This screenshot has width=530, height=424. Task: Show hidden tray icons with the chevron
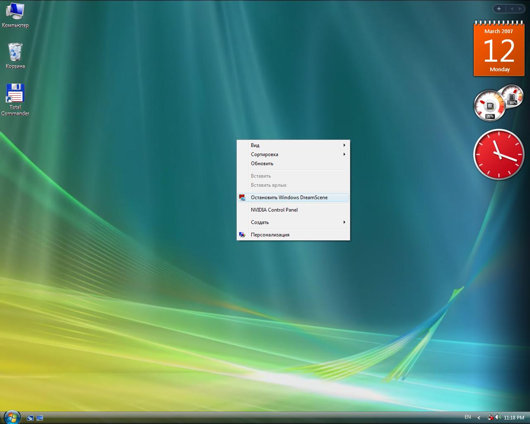point(479,417)
